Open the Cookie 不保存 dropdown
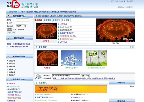 click(x=21, y=26)
